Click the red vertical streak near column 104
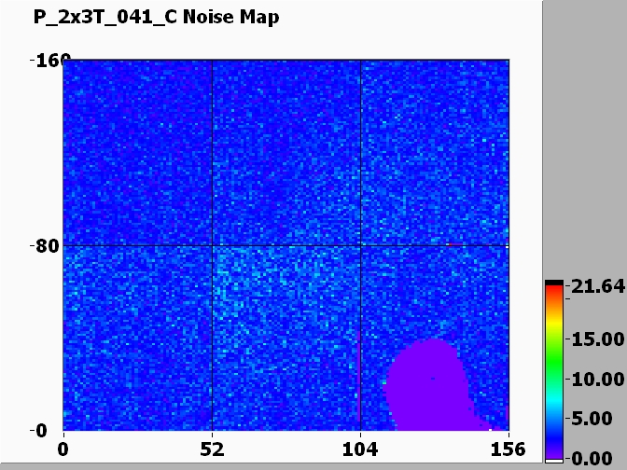 [x=360, y=392]
